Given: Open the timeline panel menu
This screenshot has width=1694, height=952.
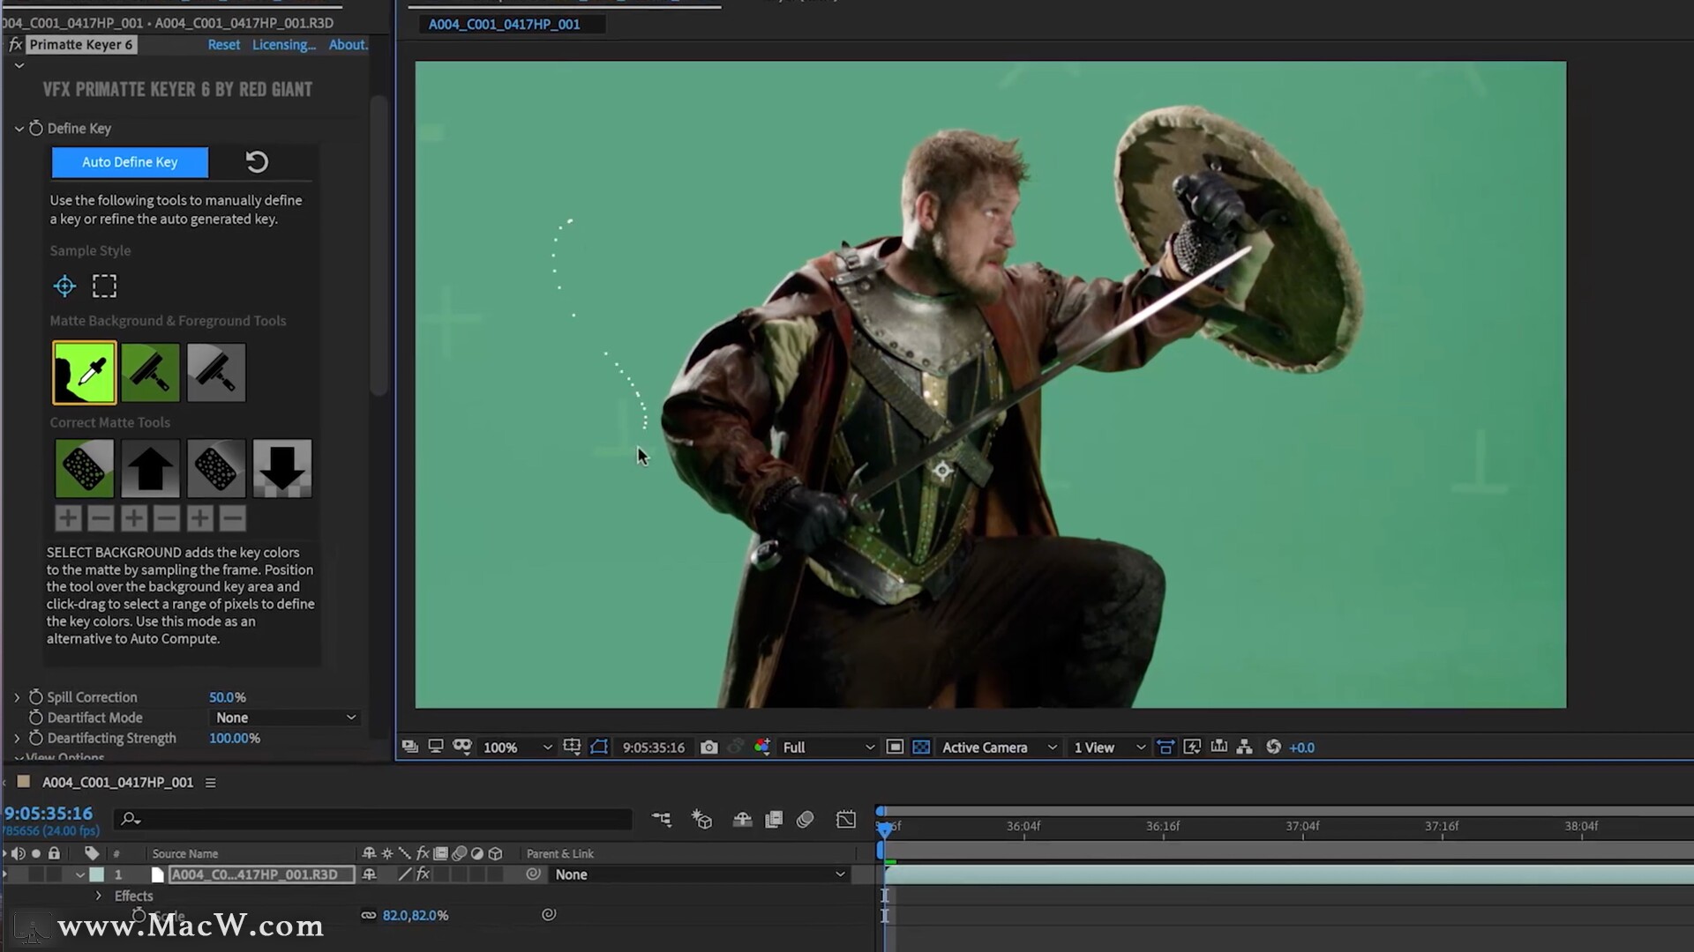Looking at the screenshot, I should [x=210, y=782].
